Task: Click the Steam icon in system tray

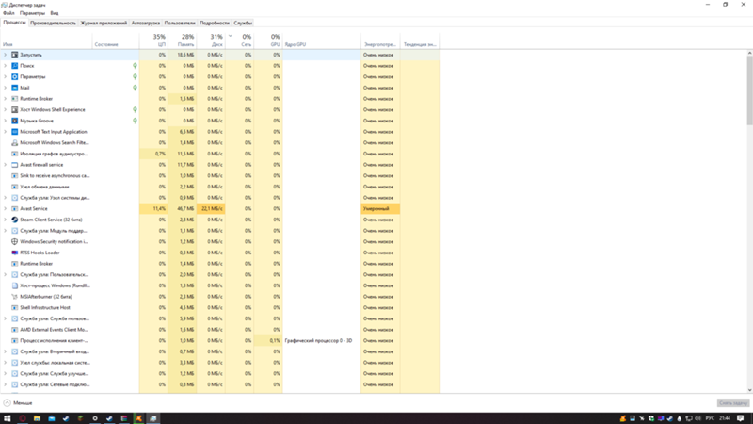Action: (x=670, y=418)
